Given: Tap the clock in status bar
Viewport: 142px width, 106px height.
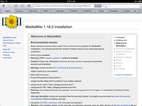Looking at the screenshot, I should [71, 1].
